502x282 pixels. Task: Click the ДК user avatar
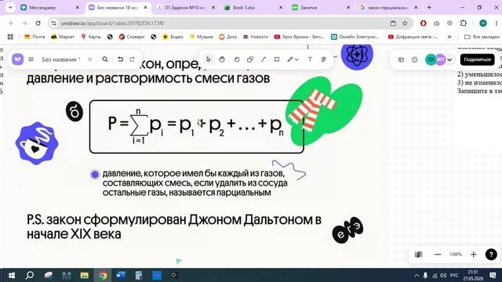click(431, 60)
